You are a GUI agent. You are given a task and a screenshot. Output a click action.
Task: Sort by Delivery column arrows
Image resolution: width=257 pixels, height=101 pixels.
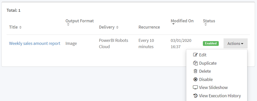117,27
